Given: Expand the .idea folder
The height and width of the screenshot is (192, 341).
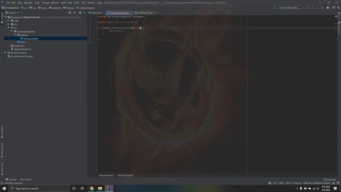Looking at the screenshot, I should click(9, 21).
